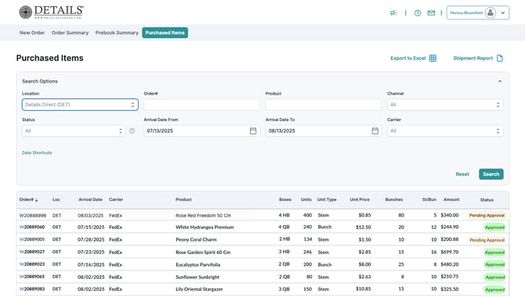
Task: Click the Status help question mark icon
Action: point(132,131)
